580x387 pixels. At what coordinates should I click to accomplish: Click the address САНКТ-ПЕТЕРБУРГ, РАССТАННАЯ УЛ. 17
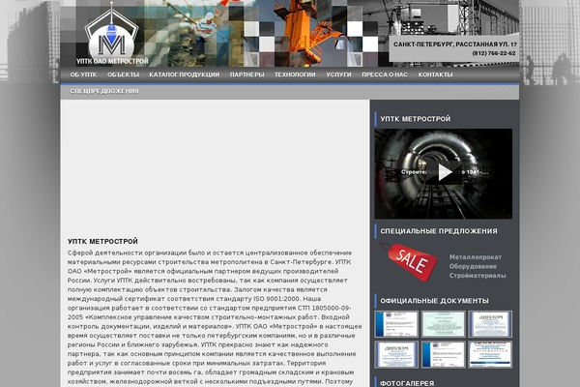pyautogui.click(x=455, y=45)
